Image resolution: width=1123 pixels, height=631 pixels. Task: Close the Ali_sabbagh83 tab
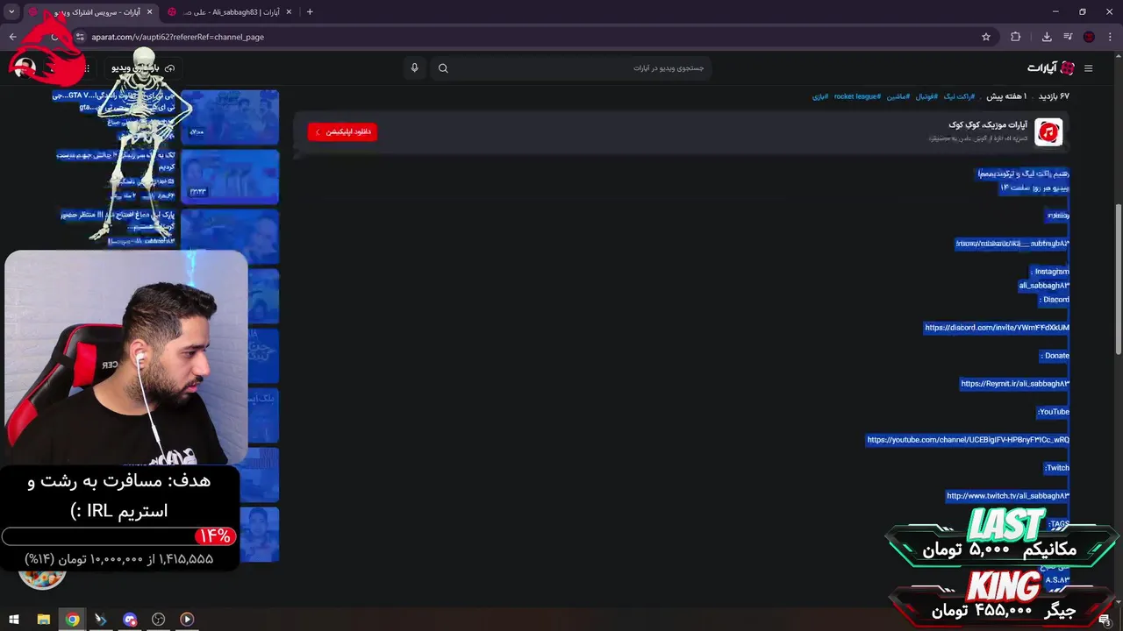pyautogui.click(x=289, y=12)
